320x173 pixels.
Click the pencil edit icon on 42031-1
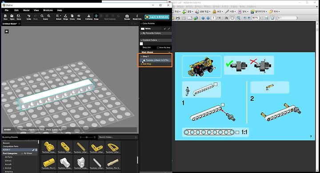pos(33,150)
